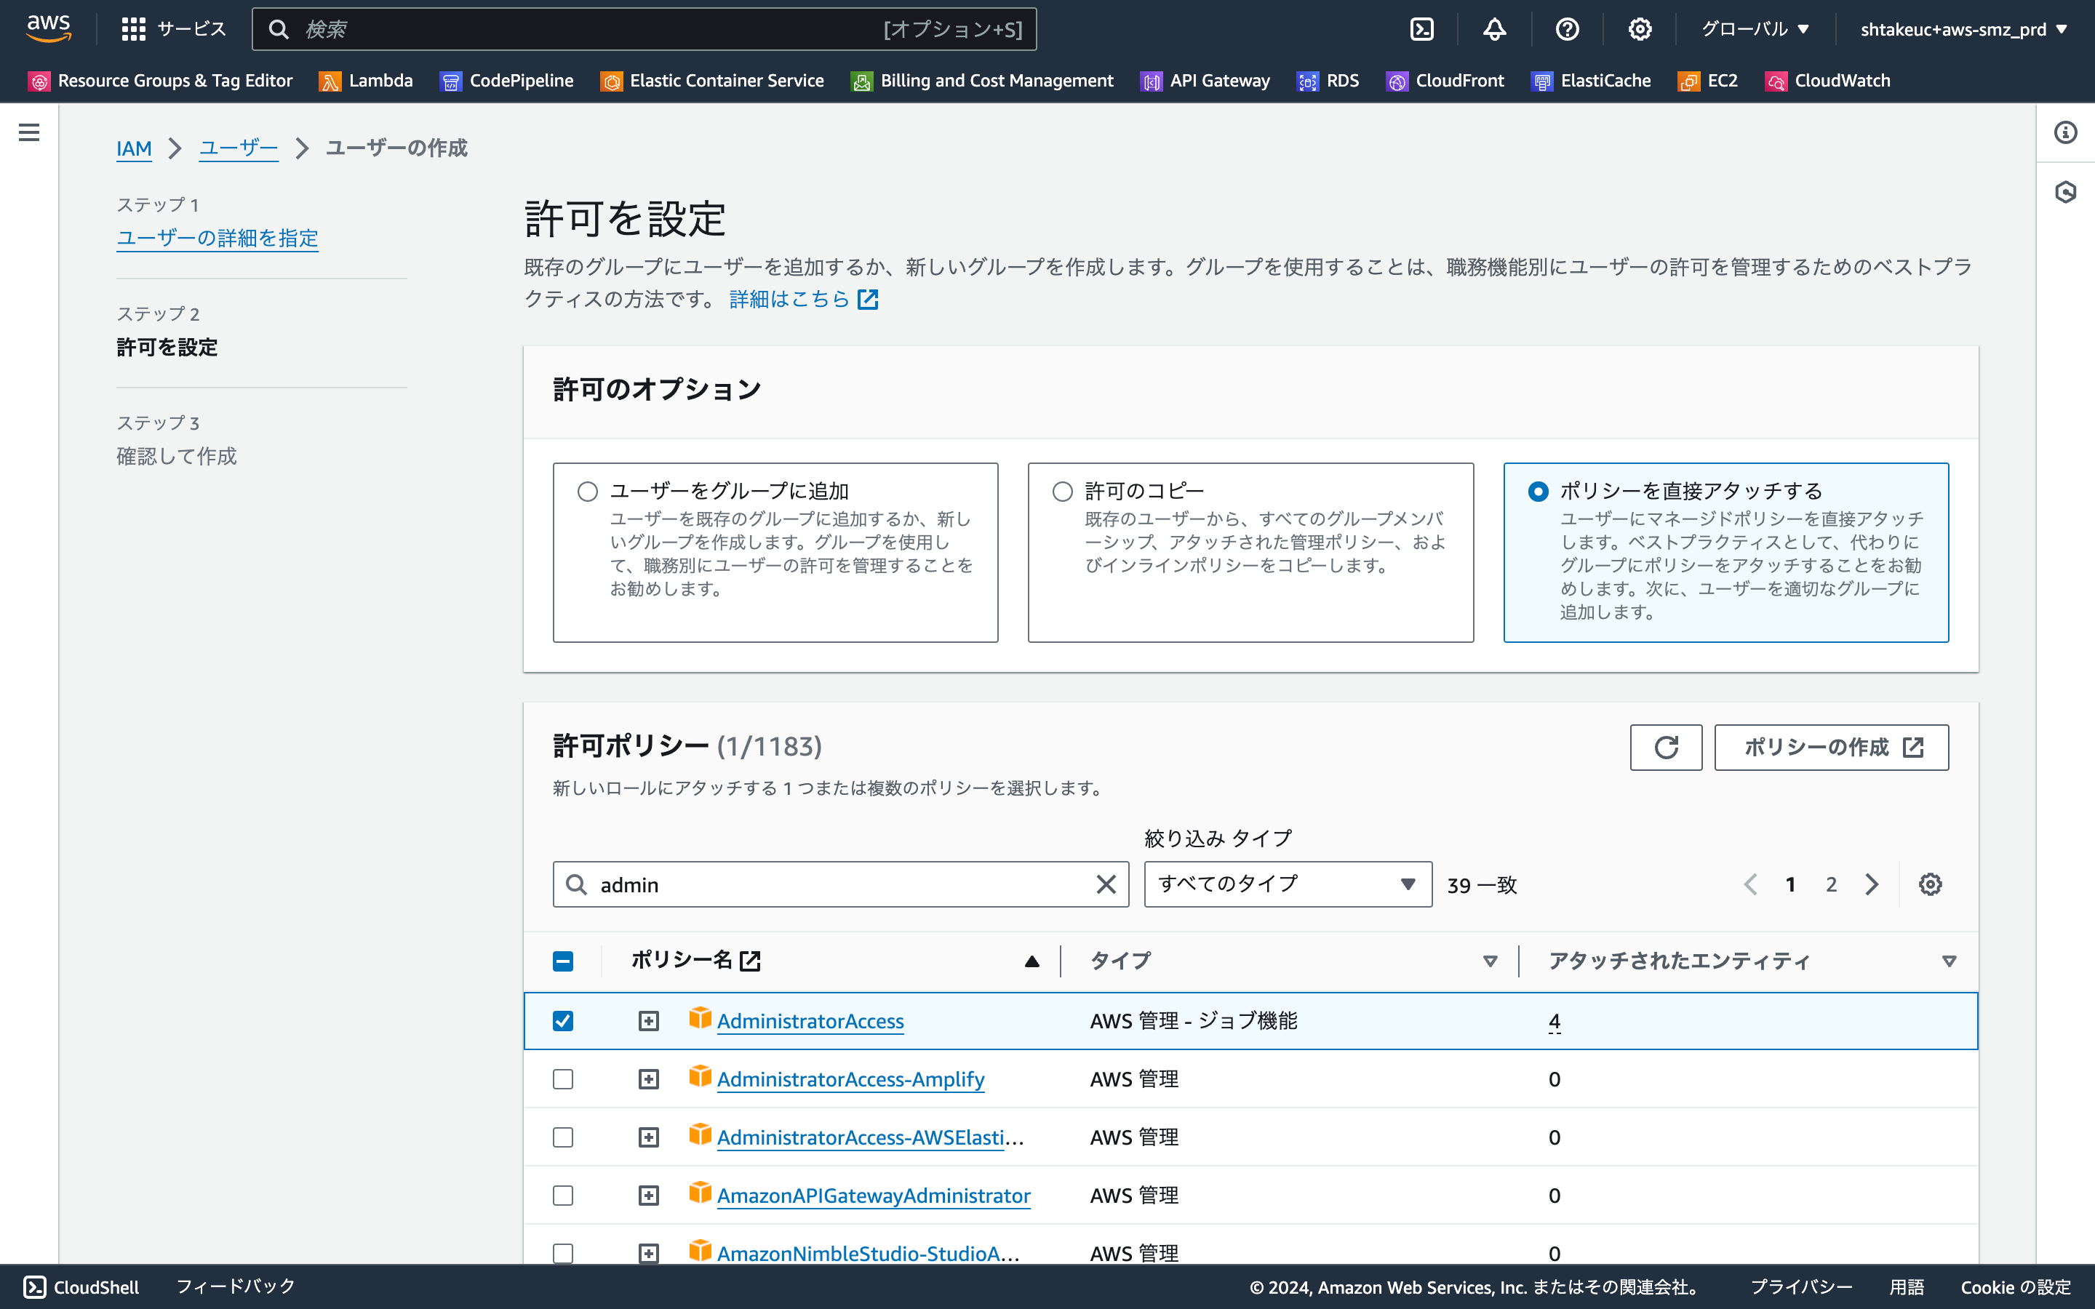Refresh the permission policies list
2095x1309 pixels.
(1666, 747)
